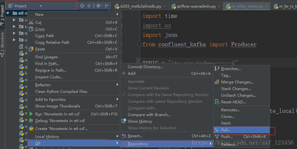Select UnStash Changes...

point(242,95)
